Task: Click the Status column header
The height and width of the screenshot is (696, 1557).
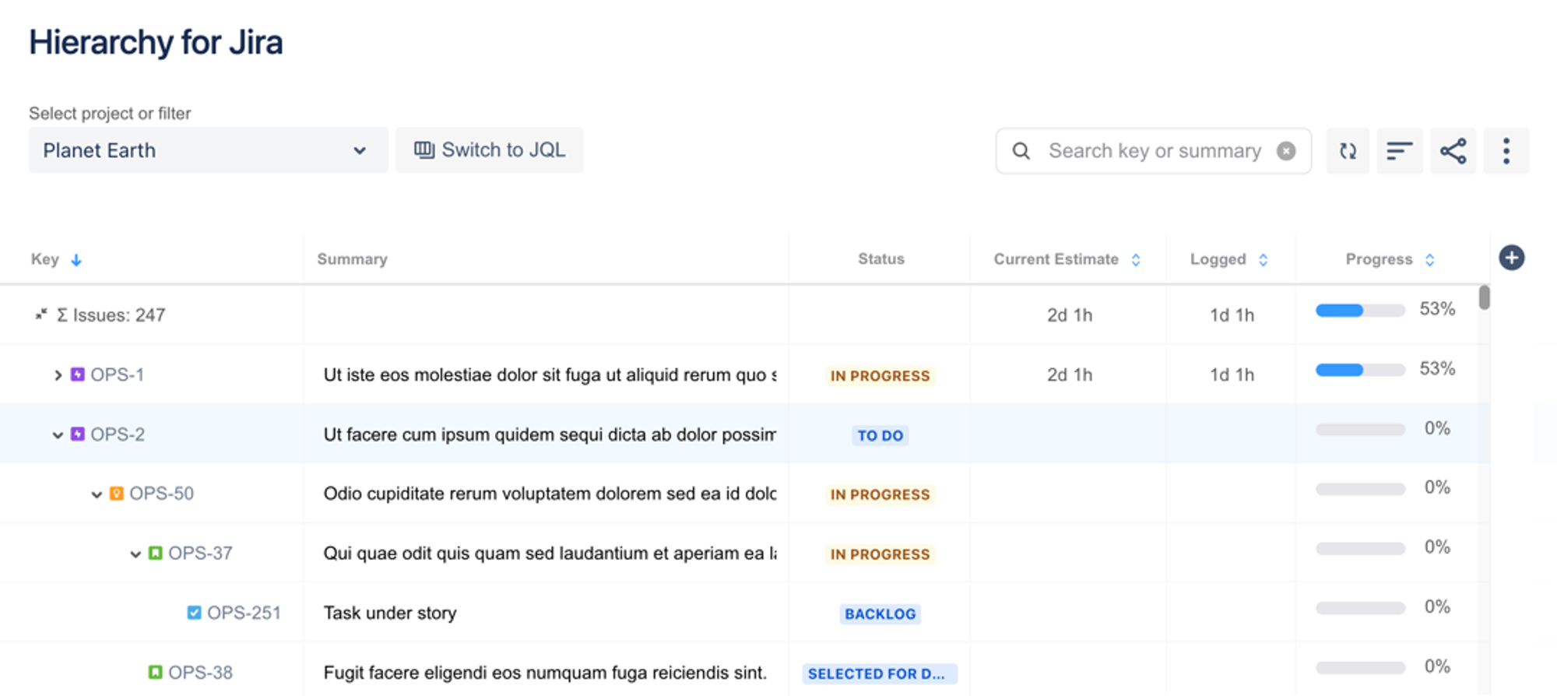Action: 881,259
